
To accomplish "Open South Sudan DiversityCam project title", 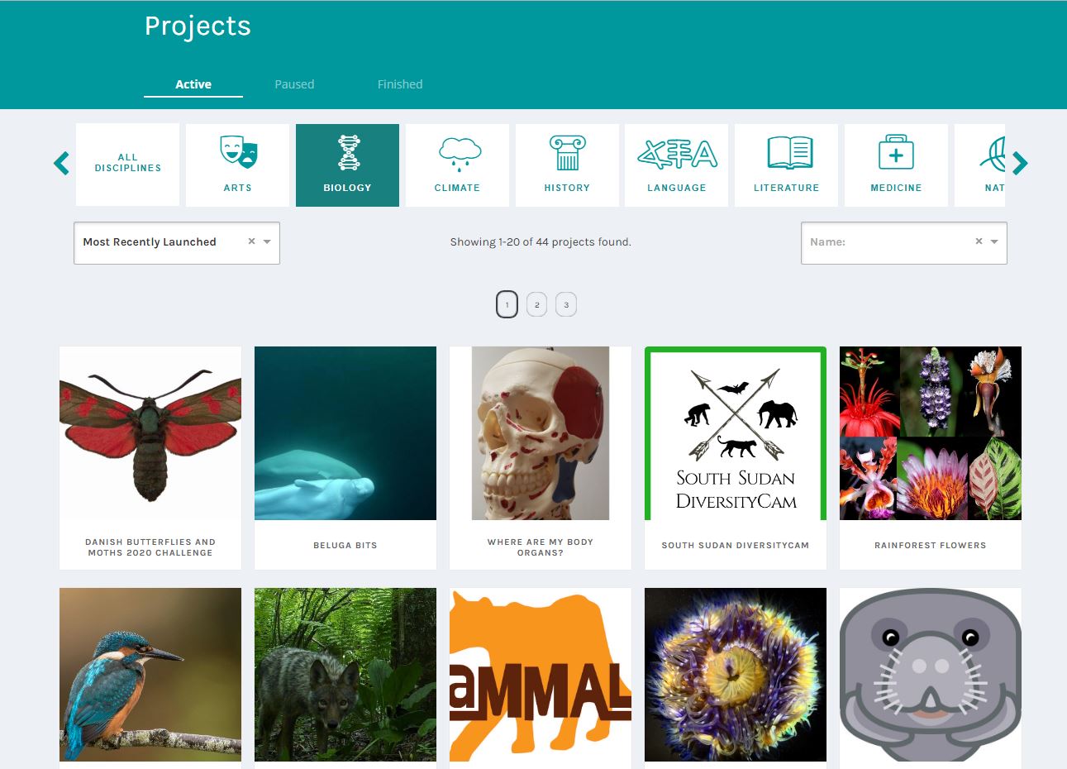I will tap(736, 546).
